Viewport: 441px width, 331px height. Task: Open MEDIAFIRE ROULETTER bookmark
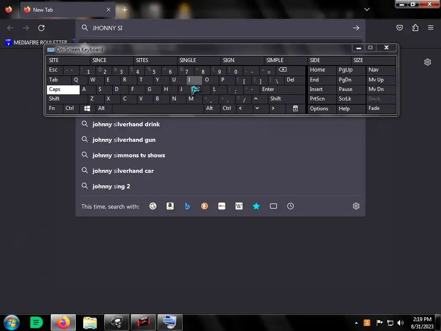coord(36,43)
